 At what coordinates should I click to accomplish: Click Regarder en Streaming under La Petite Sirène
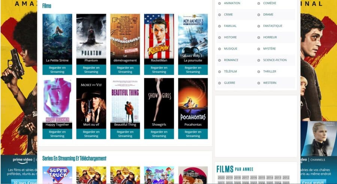point(57,70)
